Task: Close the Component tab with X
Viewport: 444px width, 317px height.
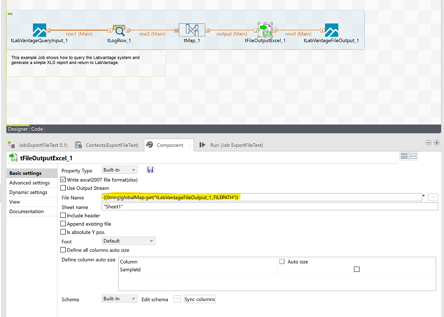Action: tap(190, 146)
